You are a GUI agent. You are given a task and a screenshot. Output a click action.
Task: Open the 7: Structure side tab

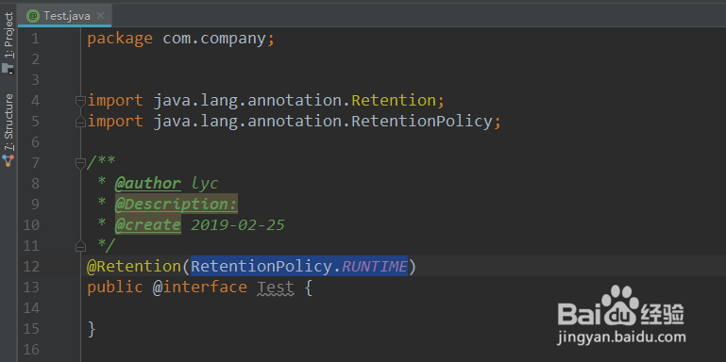[x=8, y=123]
